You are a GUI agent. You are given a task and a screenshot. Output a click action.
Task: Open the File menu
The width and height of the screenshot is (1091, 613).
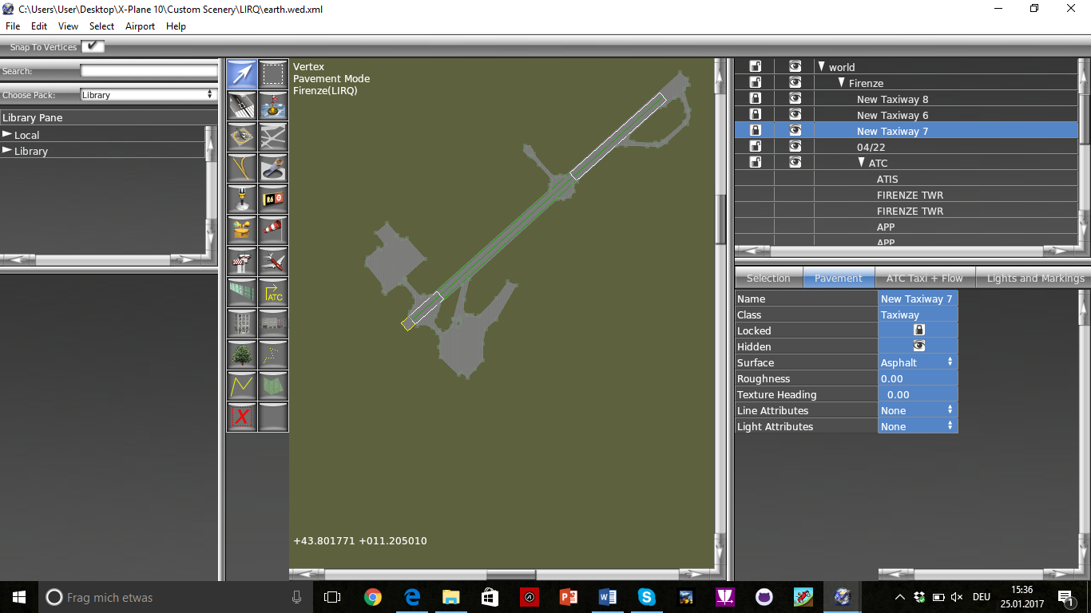tap(13, 26)
